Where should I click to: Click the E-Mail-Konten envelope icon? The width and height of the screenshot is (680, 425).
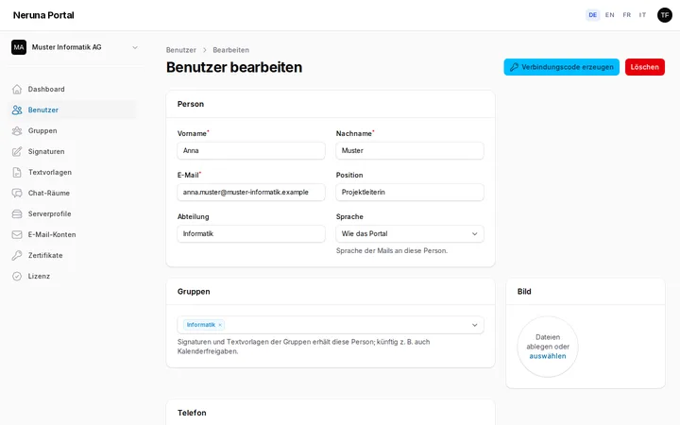point(17,234)
